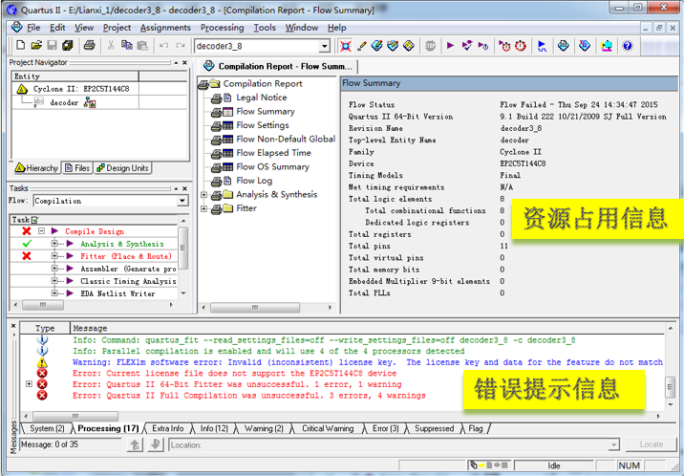Screen dimensions: 684x476
Task: Select the Info (12) messages tab
Action: click(214, 428)
